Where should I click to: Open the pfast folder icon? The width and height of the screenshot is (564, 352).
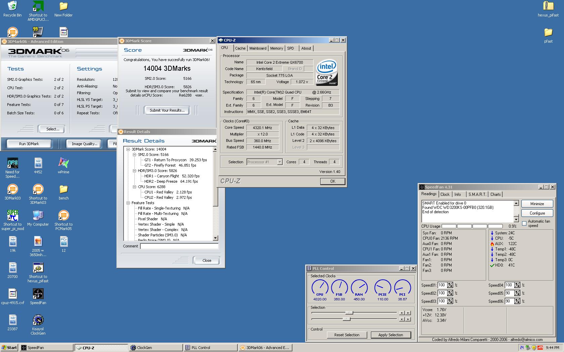coord(548,35)
